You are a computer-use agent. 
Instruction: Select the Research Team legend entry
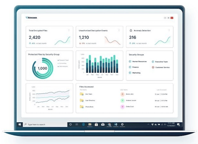click(x=64, y=60)
